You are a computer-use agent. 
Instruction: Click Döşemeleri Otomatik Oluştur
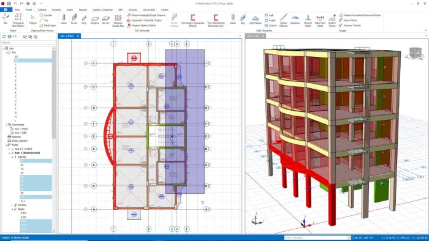(145, 20)
